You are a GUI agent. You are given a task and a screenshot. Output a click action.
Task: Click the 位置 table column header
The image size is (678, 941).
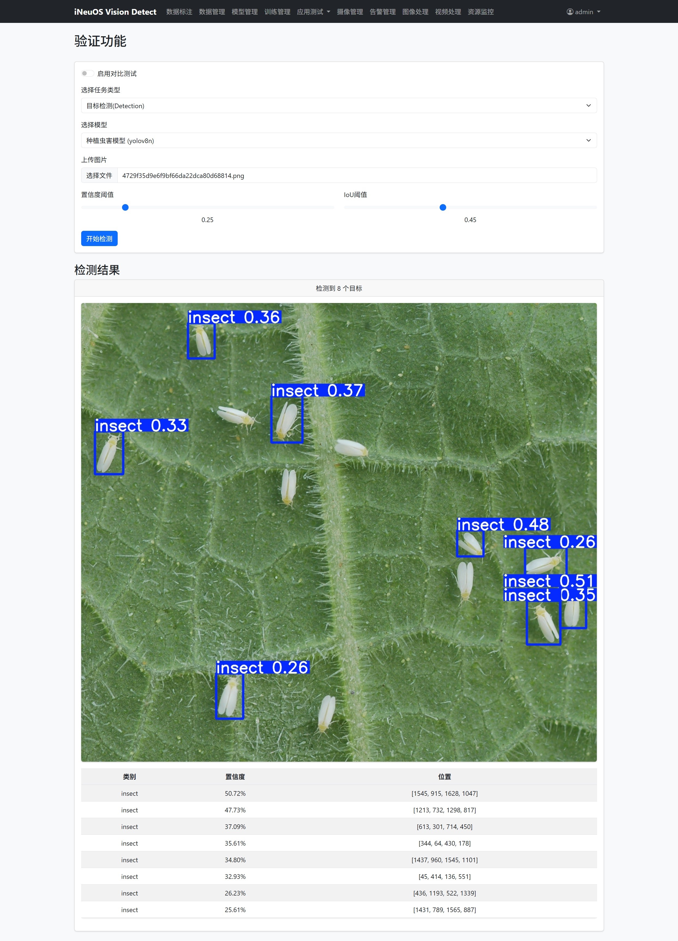[x=444, y=777]
